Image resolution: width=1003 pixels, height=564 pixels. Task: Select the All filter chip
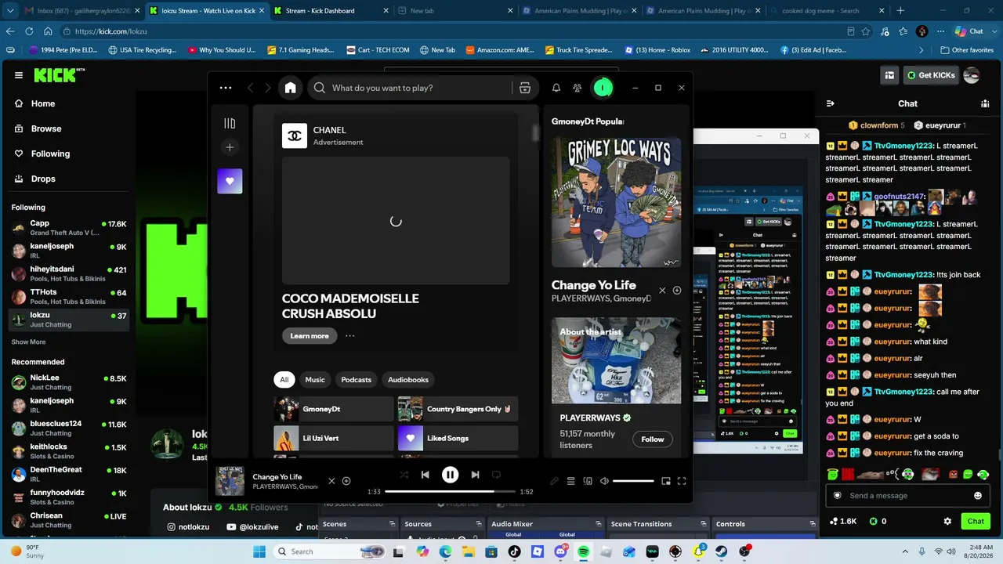tap(284, 380)
